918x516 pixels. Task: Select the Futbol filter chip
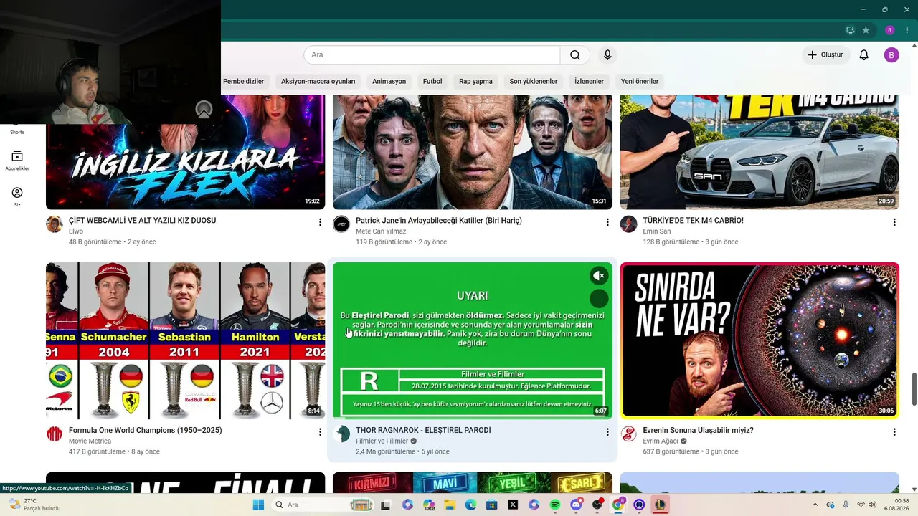pos(432,81)
